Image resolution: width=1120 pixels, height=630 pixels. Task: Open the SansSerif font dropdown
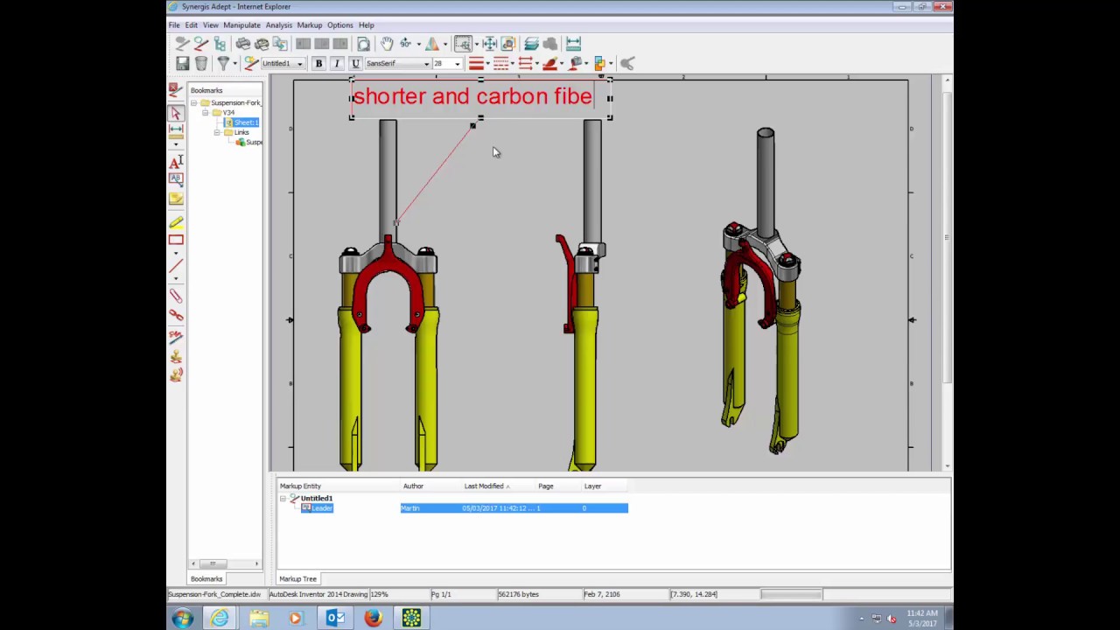(x=426, y=64)
